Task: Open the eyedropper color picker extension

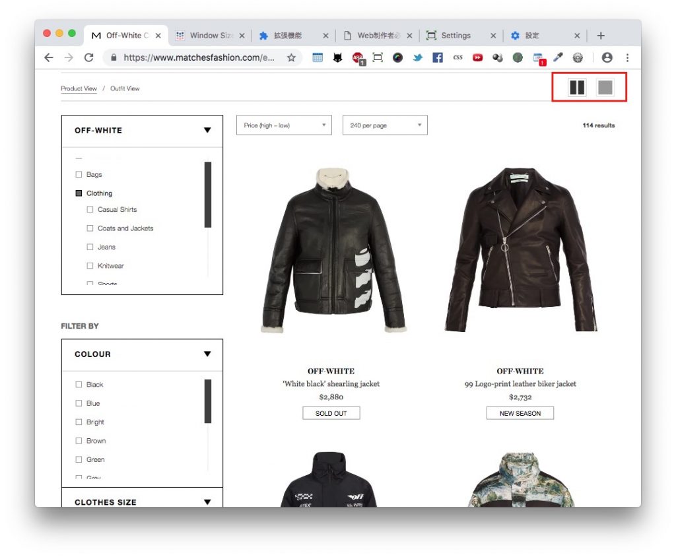Action: [558, 57]
